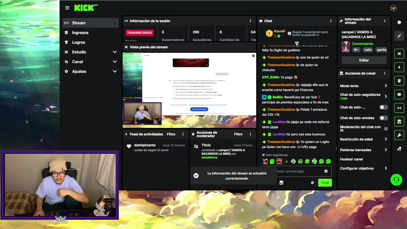The image size is (407, 229).
Task: Expand the Ajustes sidebar section
Action: [114, 72]
